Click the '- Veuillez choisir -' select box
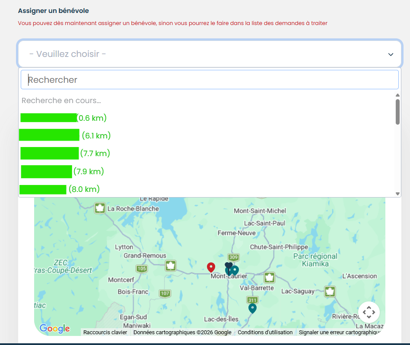This screenshot has height=345, width=410. 203,54
